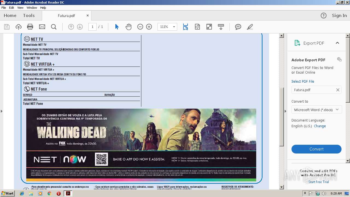350x197 pixels.
Task: Remove Fatura.pdf from selected file with X
Action: [338, 90]
